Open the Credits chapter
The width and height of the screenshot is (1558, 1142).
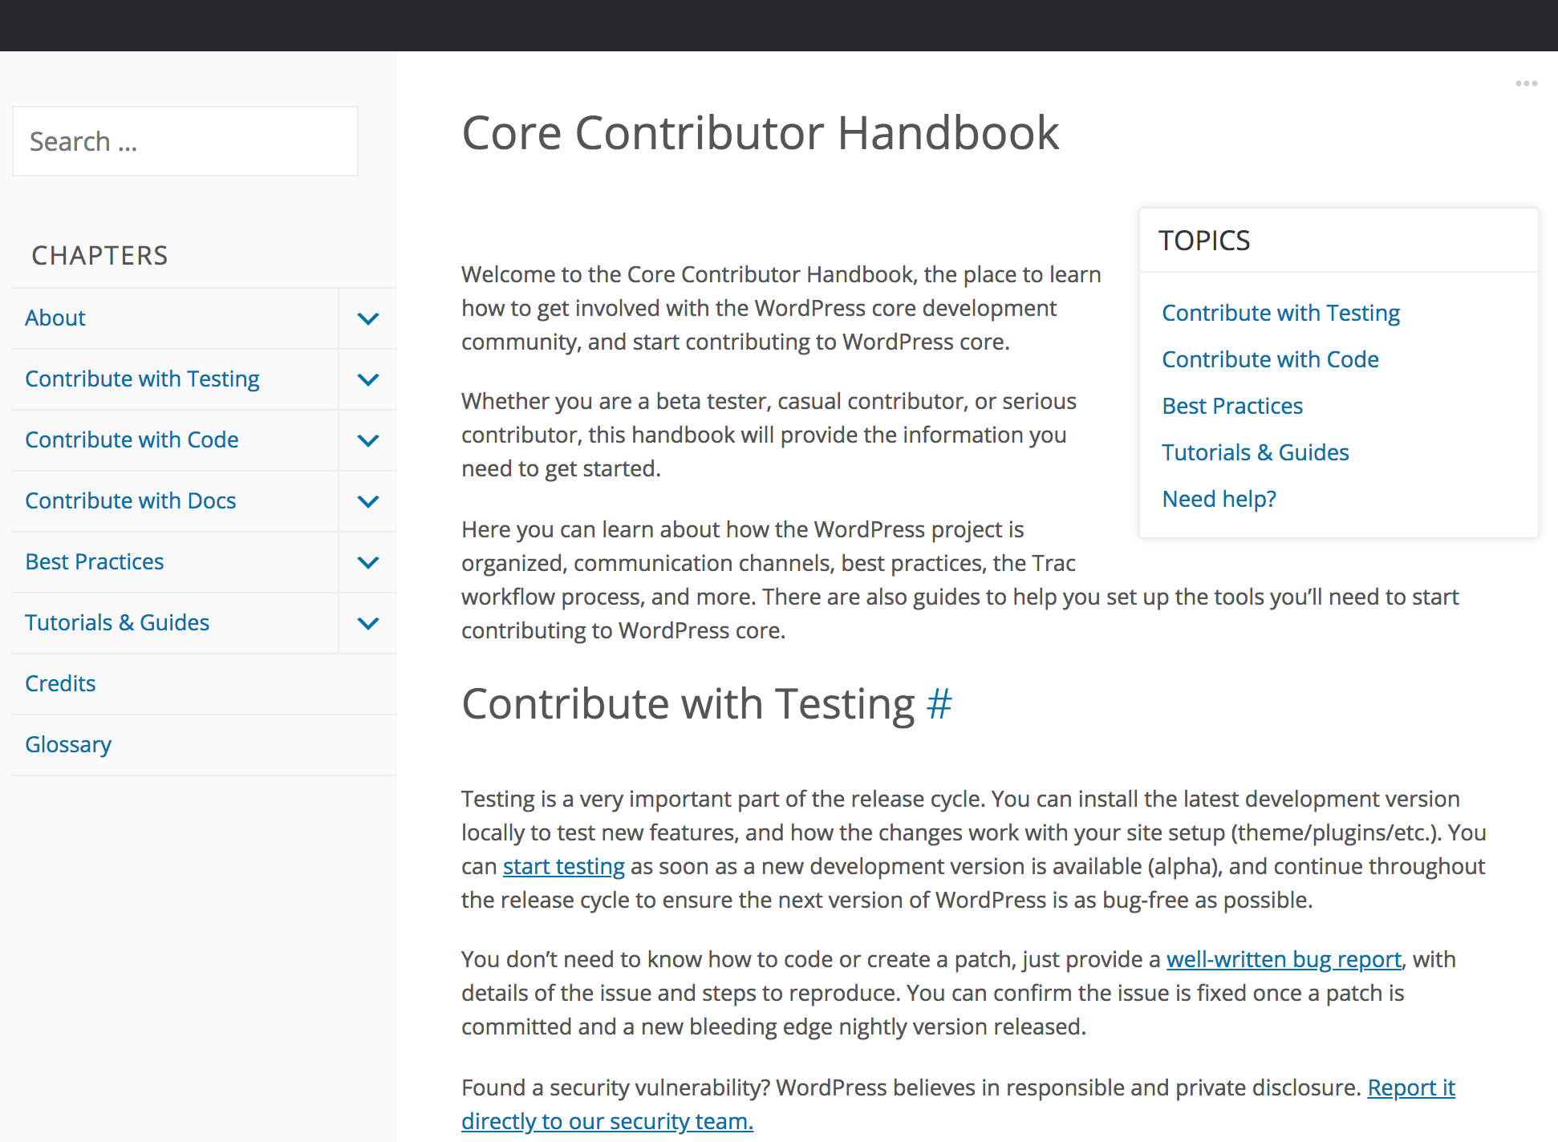[60, 683]
